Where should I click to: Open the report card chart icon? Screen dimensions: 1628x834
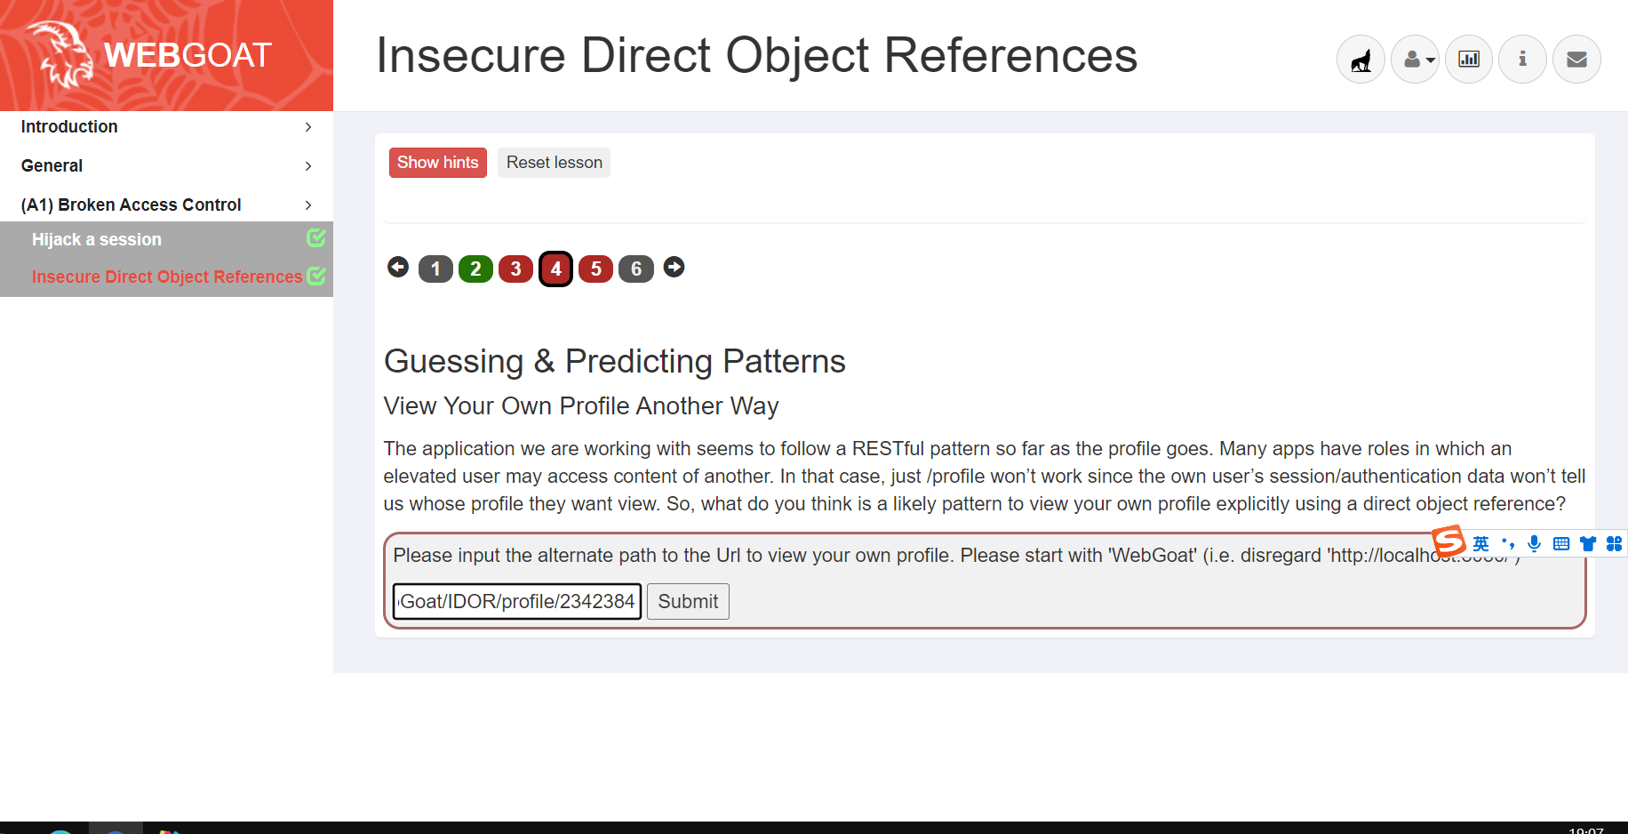pos(1469,60)
